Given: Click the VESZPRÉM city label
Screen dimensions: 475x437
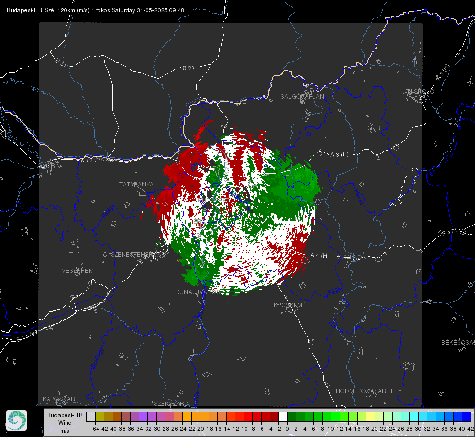Looking at the screenshot, I should [x=78, y=271].
